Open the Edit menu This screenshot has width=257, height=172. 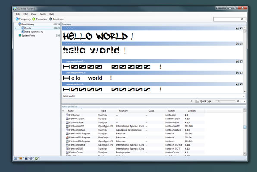25,14
